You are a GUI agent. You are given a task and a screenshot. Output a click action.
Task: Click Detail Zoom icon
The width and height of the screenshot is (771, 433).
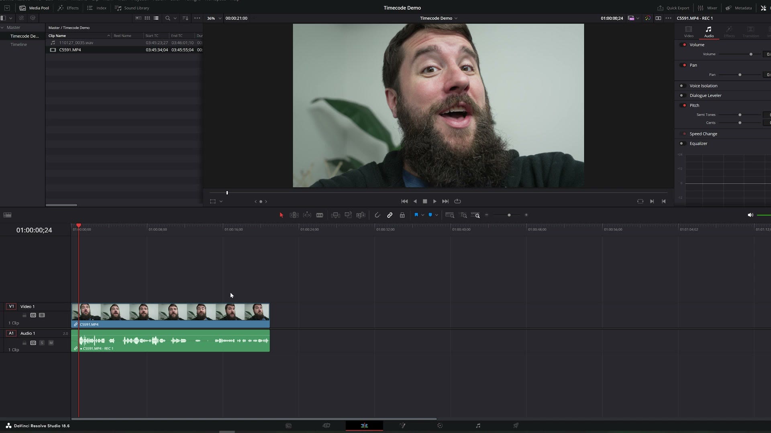463,215
